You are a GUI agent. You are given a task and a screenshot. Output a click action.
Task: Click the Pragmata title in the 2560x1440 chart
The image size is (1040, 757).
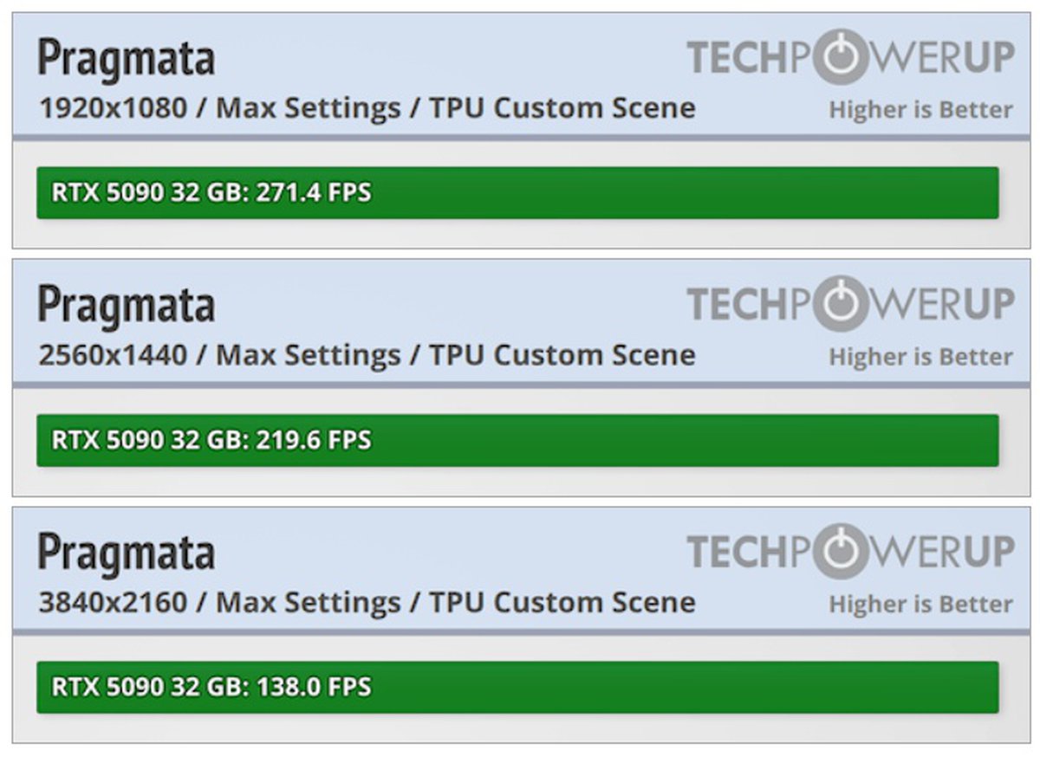[127, 306]
